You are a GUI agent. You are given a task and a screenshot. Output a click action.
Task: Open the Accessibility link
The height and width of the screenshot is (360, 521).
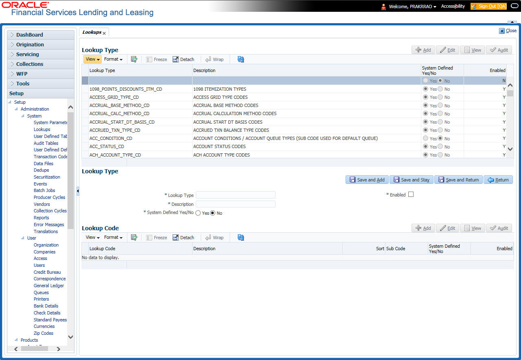(x=453, y=7)
